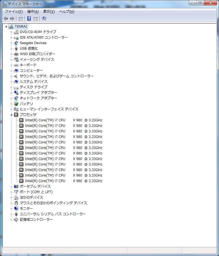Viewport: 219px width, 256px height.
Task: Open the Help toolbar icon
Action: (29, 18)
